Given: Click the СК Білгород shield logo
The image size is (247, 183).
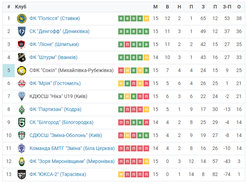Looking at the screenshot, I should pos(22,123).
